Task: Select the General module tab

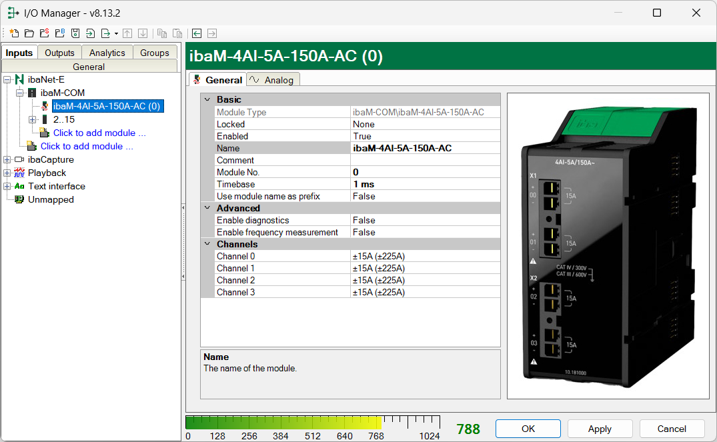Action: (218, 79)
